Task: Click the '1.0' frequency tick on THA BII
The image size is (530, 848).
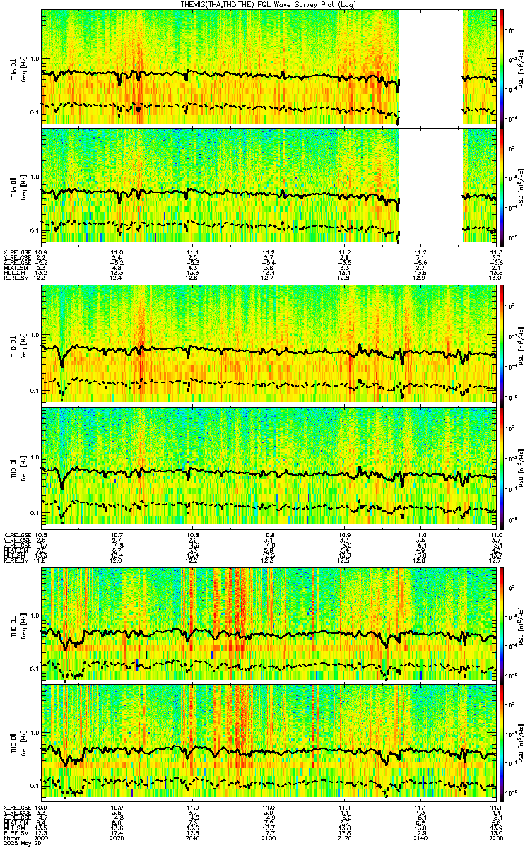Action: coord(34,177)
